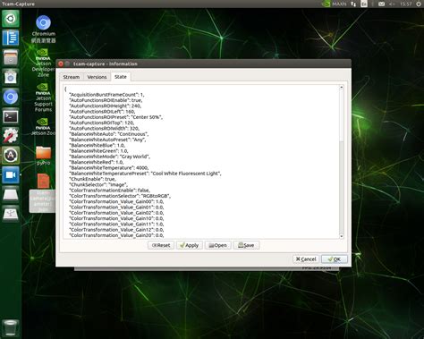Switch to the Versions tab

pos(97,77)
